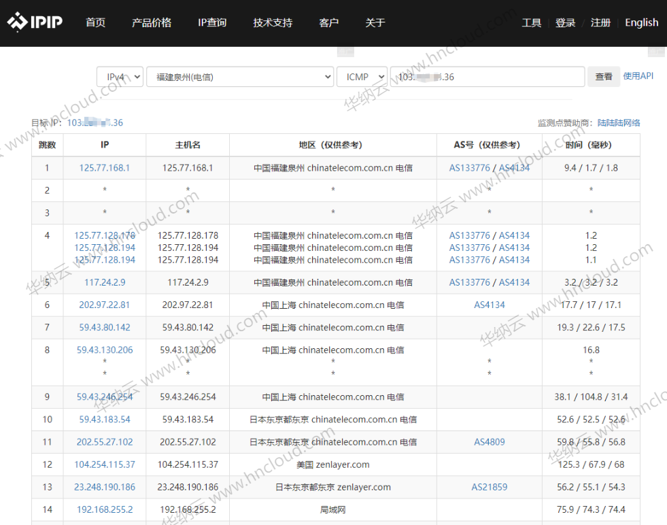The width and height of the screenshot is (667, 525).
Task: Open IP link 104.254.115.37
Action: pyautogui.click(x=105, y=464)
